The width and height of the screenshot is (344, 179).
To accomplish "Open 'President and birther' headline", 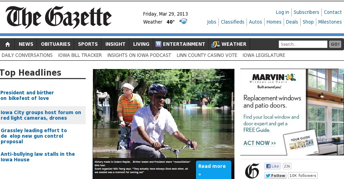I will [x=27, y=95].
